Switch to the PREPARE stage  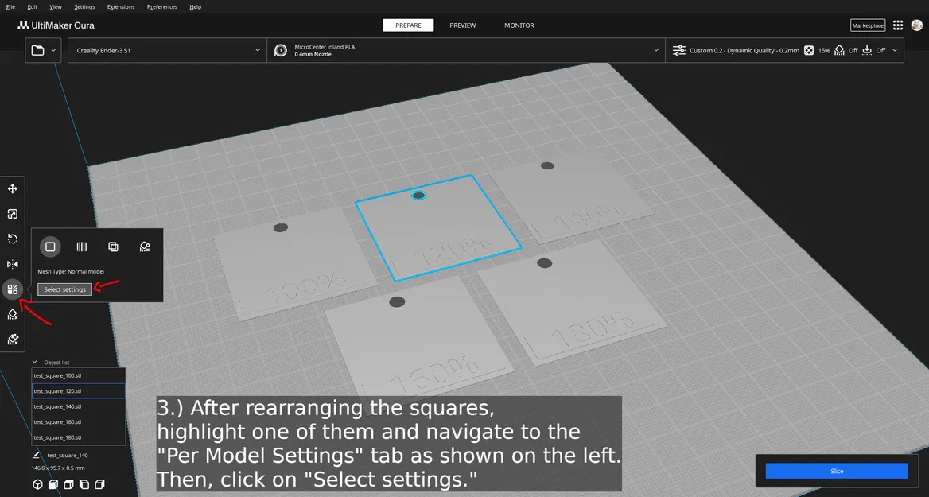point(408,25)
